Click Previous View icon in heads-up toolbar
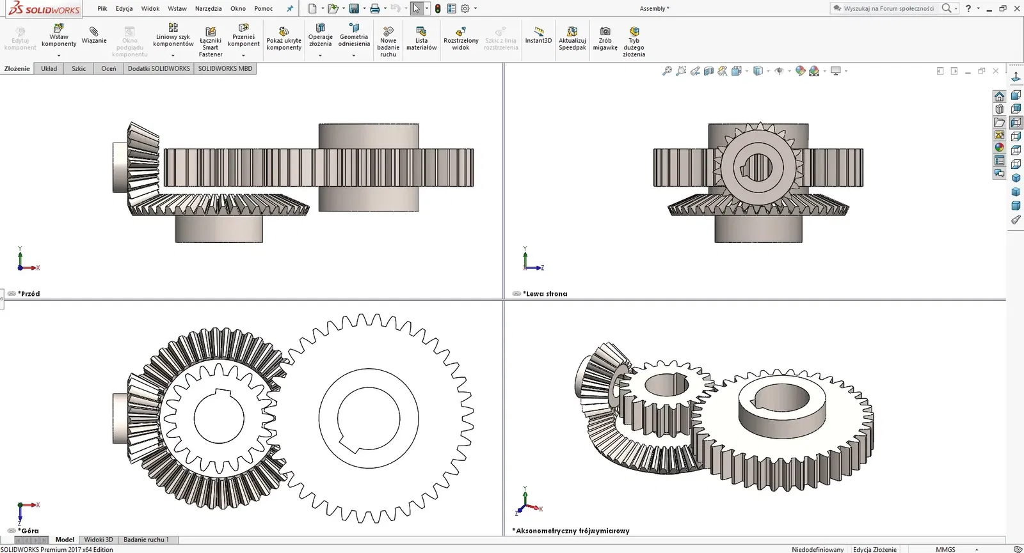 click(x=695, y=71)
